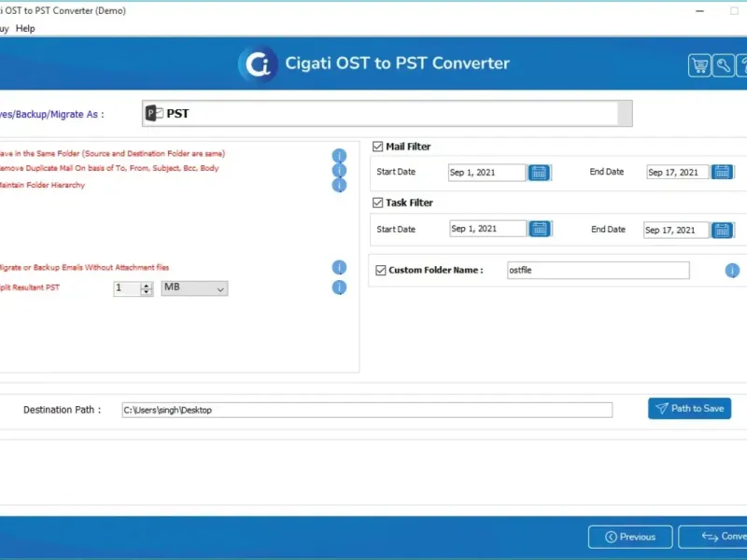Uncheck the Custom Folder Name checkbox
Image resolution: width=747 pixels, height=560 pixels.
[381, 271]
